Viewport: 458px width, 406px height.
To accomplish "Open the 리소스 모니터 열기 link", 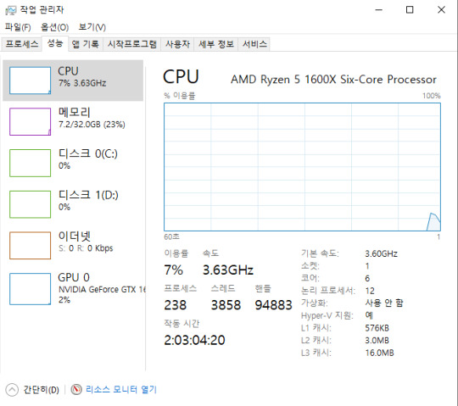I will point(121,389).
